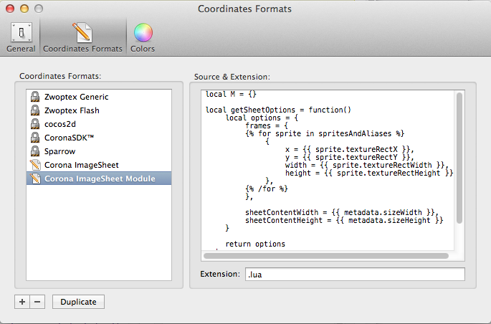Select the Corona ImageSheet Module format

coord(99,178)
